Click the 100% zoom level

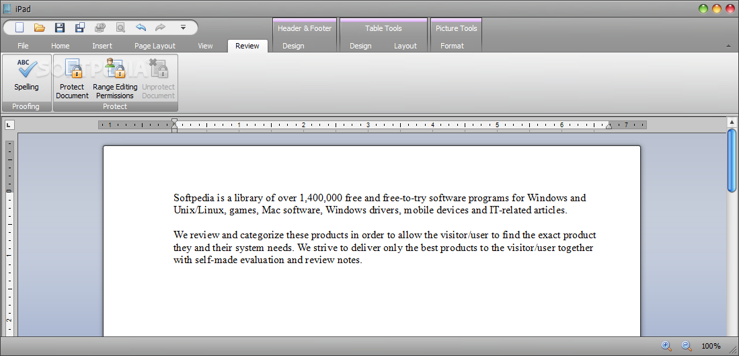pyautogui.click(x=711, y=346)
